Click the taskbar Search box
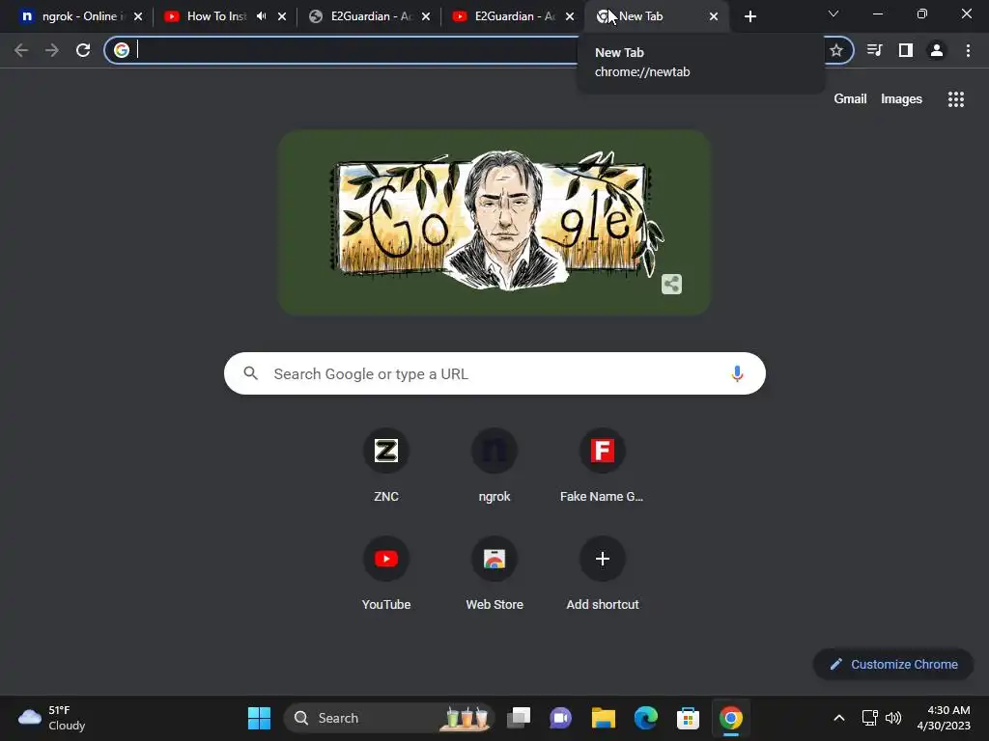The image size is (989, 741). (x=389, y=718)
